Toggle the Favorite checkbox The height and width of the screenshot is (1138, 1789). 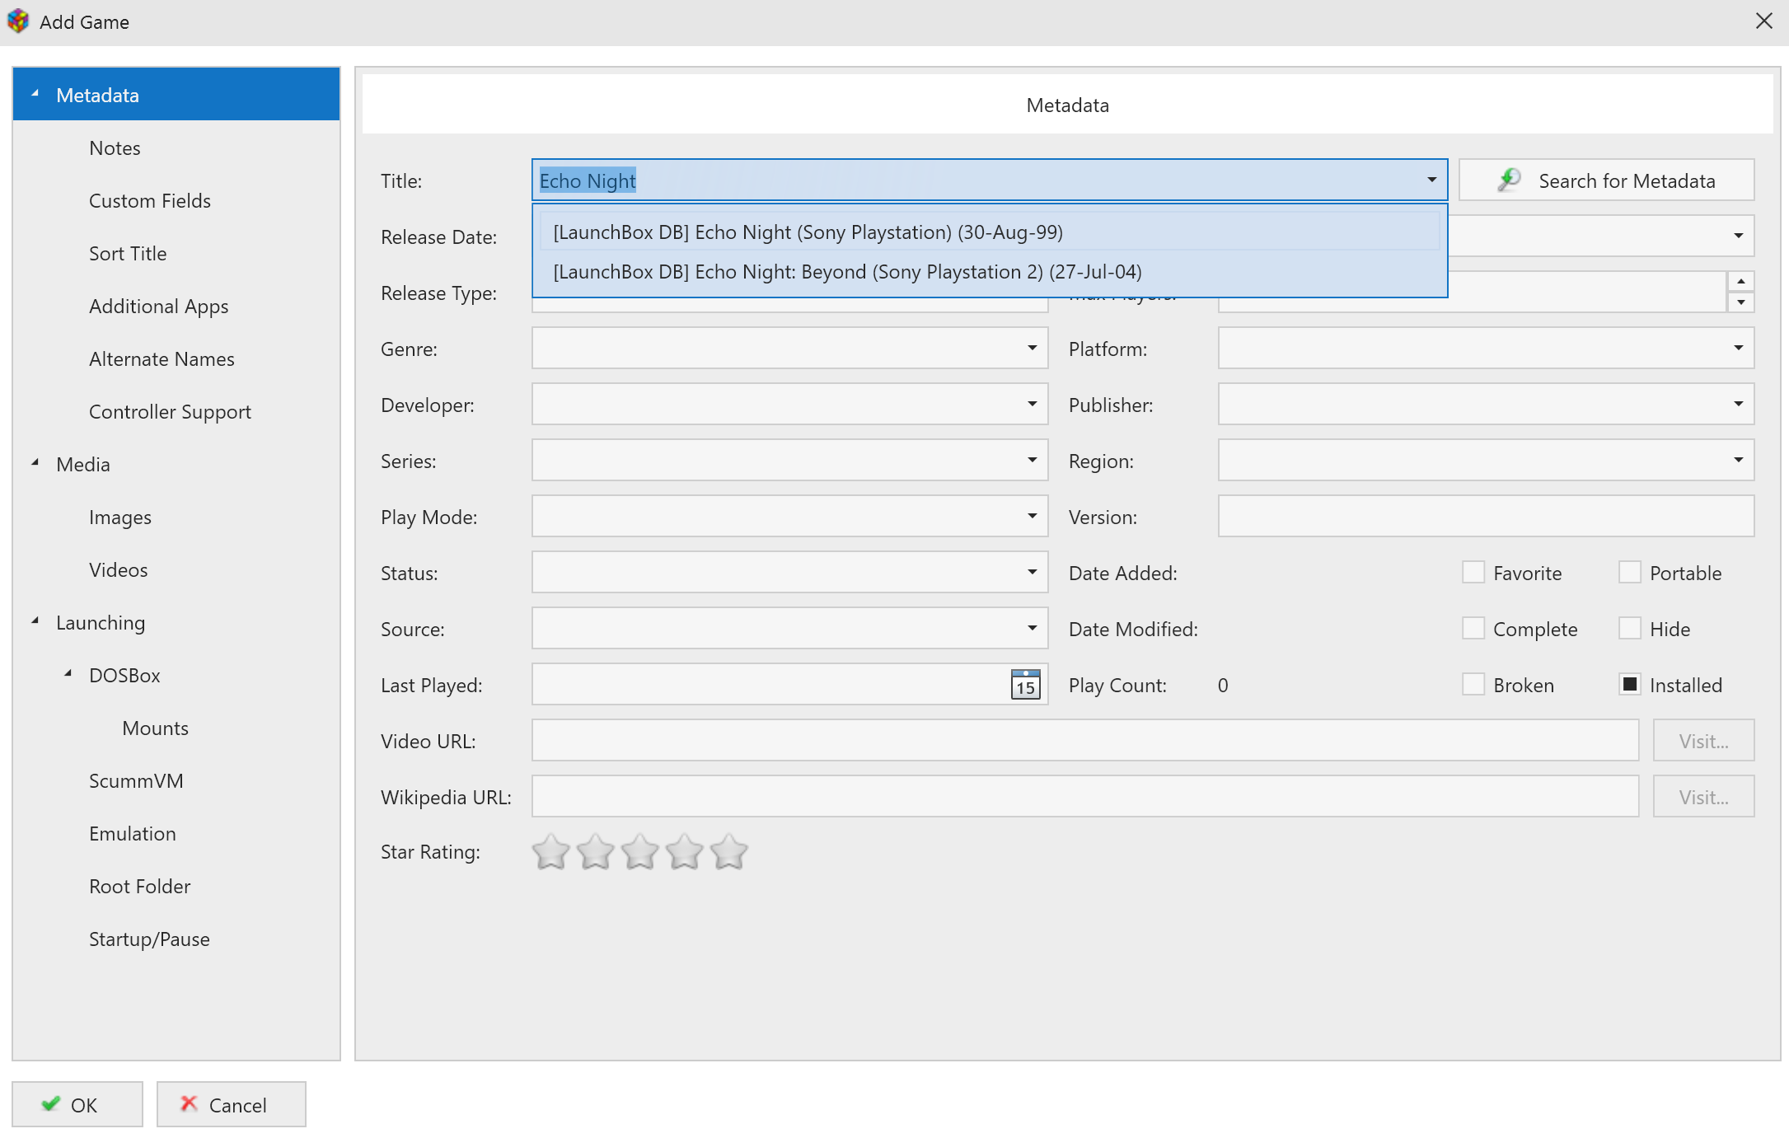[x=1473, y=572]
